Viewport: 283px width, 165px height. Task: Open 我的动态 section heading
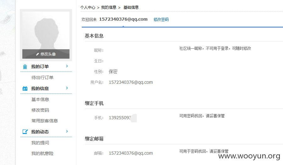(x=40, y=132)
